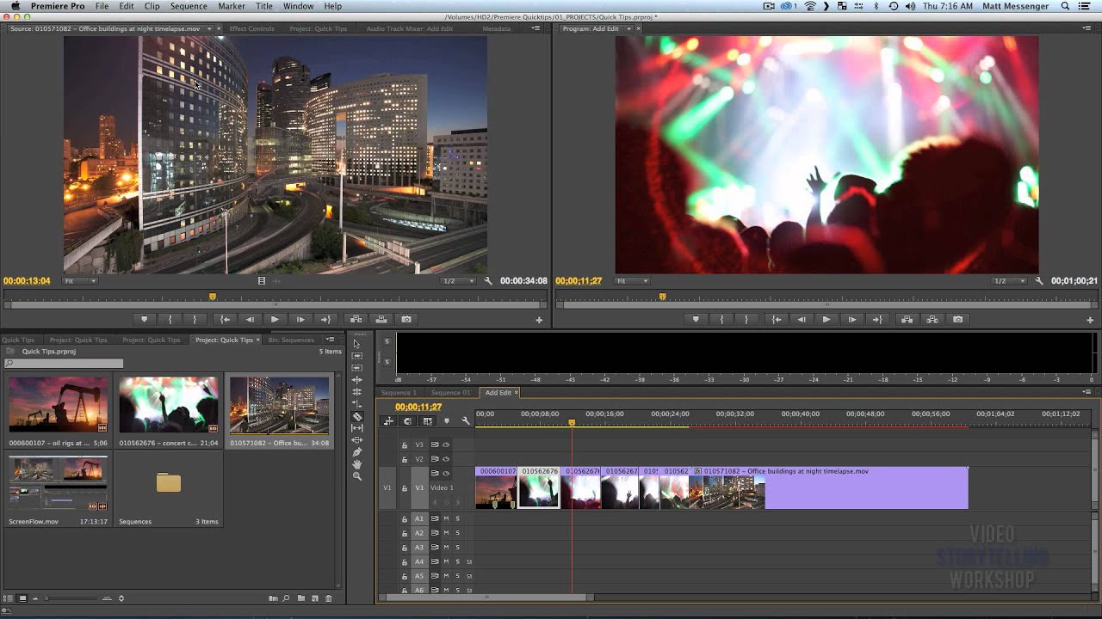Open Source clip name dropdown

[209, 28]
